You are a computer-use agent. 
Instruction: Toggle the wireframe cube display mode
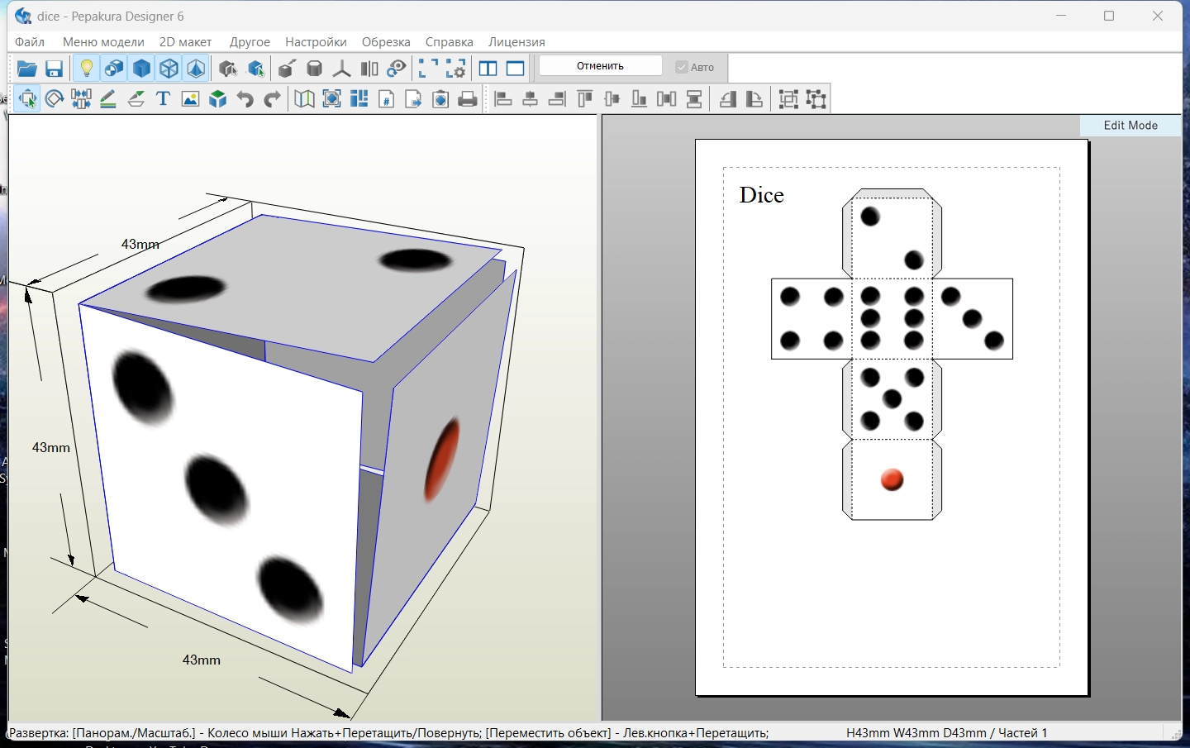pos(169,69)
